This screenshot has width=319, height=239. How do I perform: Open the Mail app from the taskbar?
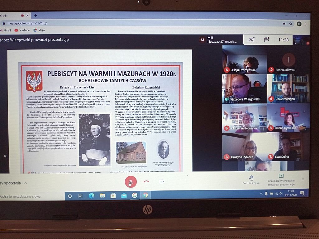124,195
